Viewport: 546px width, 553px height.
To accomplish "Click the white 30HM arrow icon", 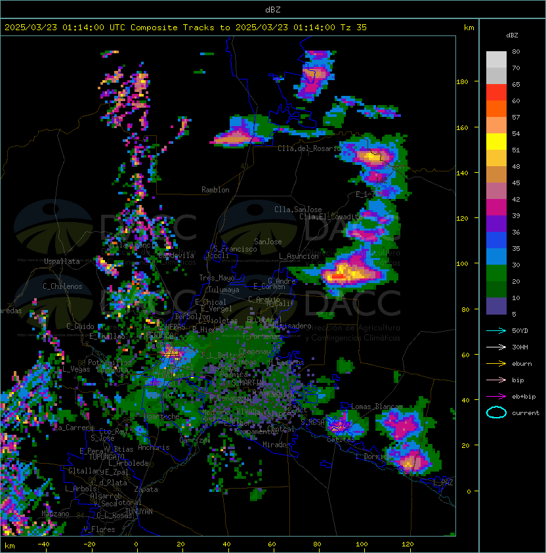I will point(496,347).
